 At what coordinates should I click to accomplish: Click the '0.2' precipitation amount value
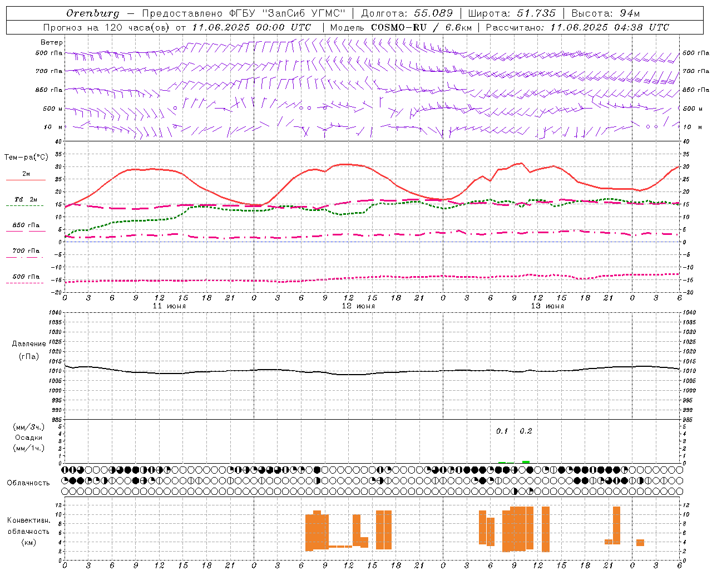click(526, 431)
